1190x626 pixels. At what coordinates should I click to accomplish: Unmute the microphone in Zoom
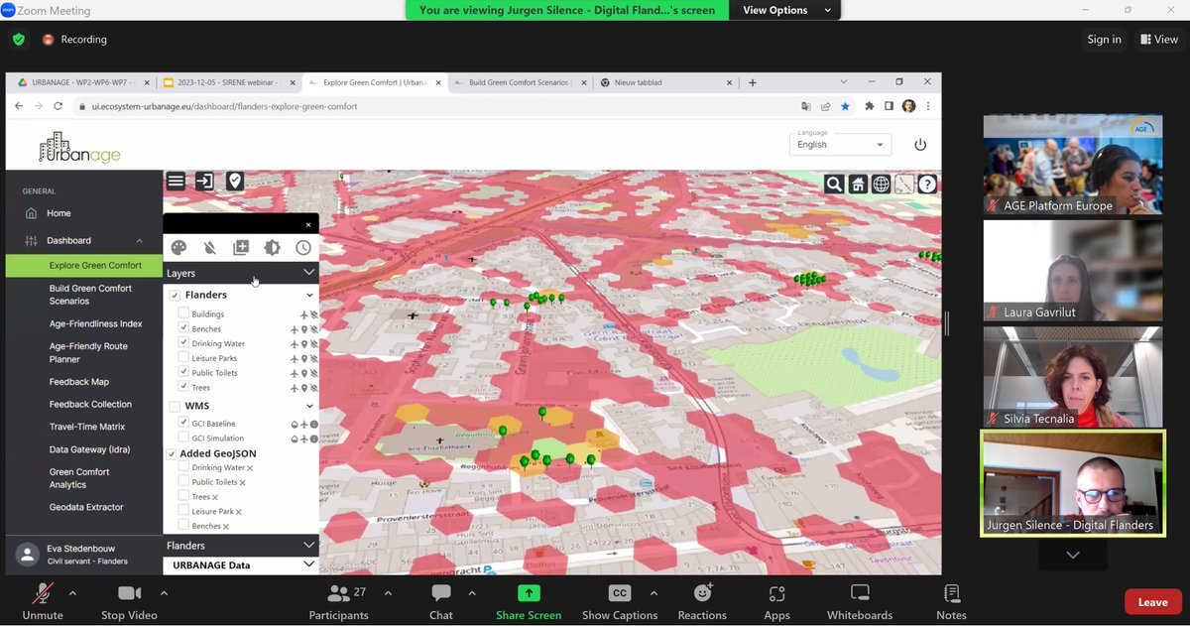(43, 602)
